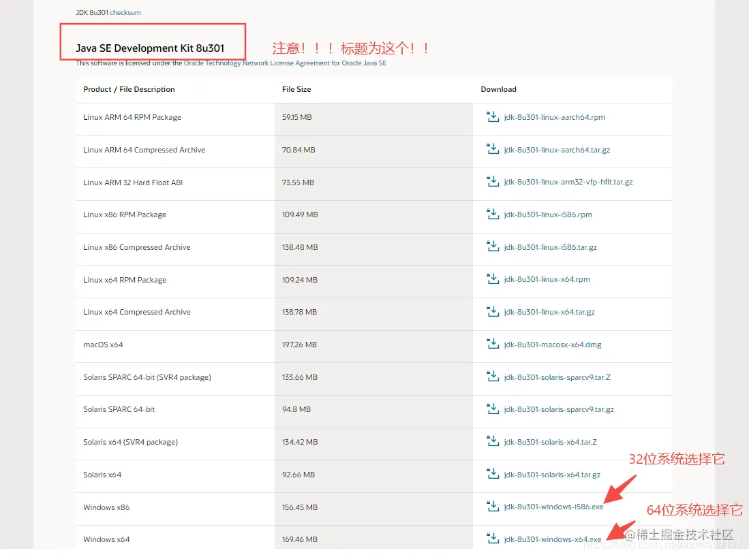This screenshot has height=557, width=749.
Task: Click download icon for jdk-8u301-linux-x64.tar.gz
Action: coord(493,311)
